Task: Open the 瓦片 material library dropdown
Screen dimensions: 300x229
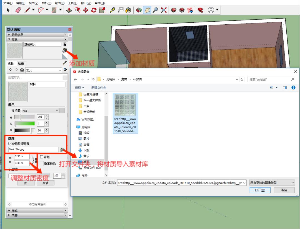Action: 59,70
